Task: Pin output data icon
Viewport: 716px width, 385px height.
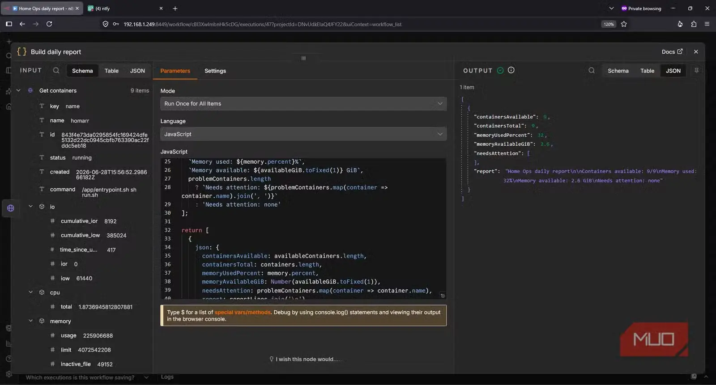Action: (696, 71)
